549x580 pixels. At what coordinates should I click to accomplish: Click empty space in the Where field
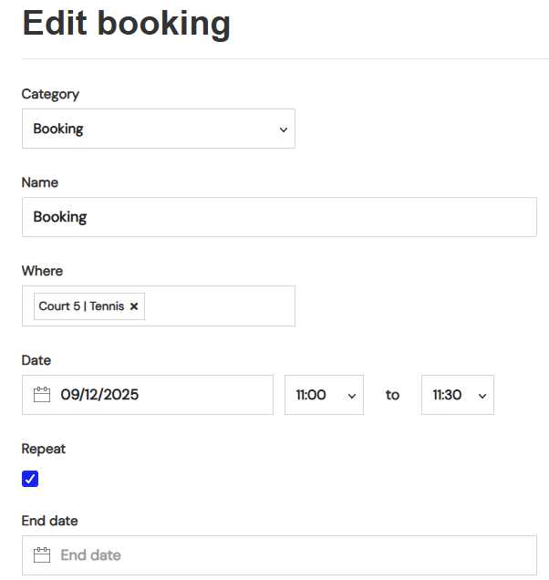(219, 306)
